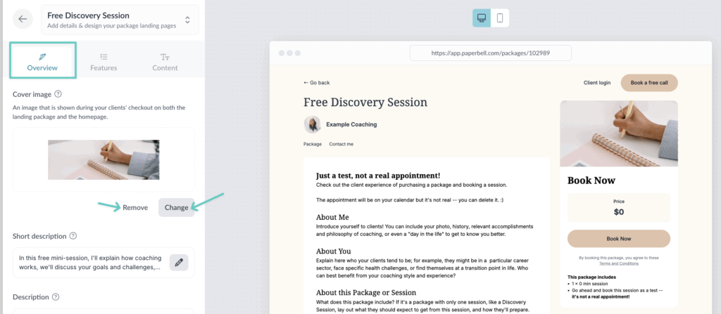The image size is (721, 314).
Task: Select the Overview tab
Action: click(x=42, y=61)
